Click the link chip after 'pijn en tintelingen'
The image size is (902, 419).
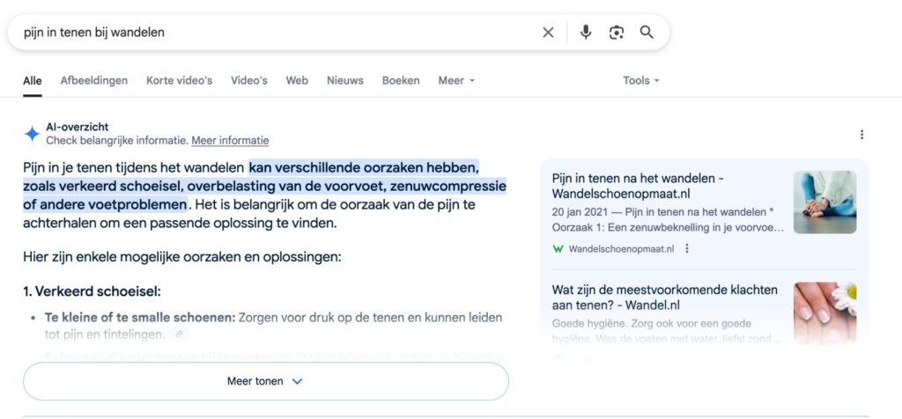click(180, 334)
